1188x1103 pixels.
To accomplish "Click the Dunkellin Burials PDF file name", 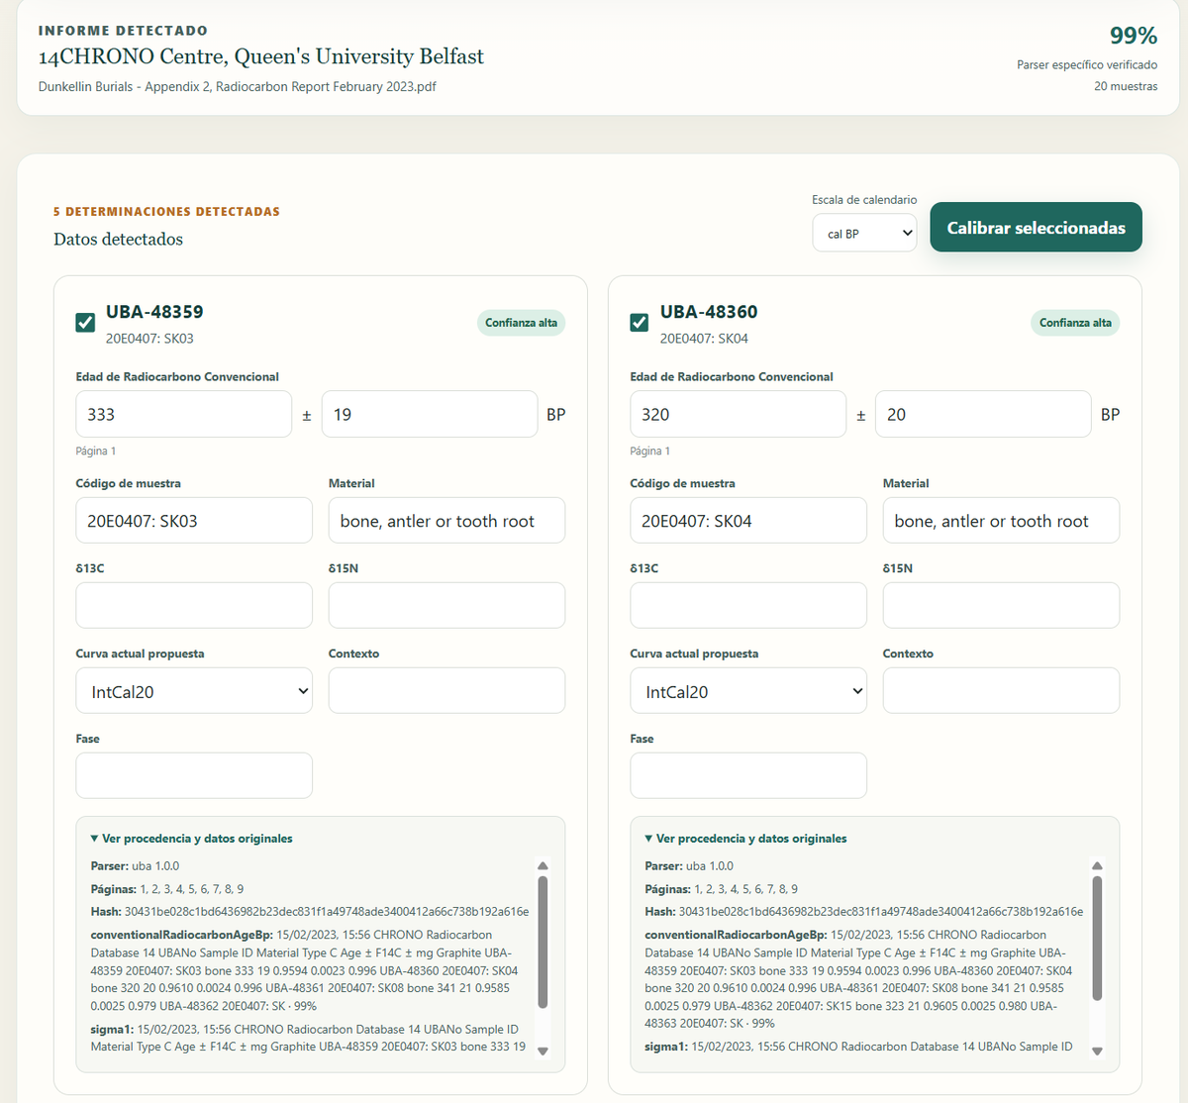I will pyautogui.click(x=238, y=86).
